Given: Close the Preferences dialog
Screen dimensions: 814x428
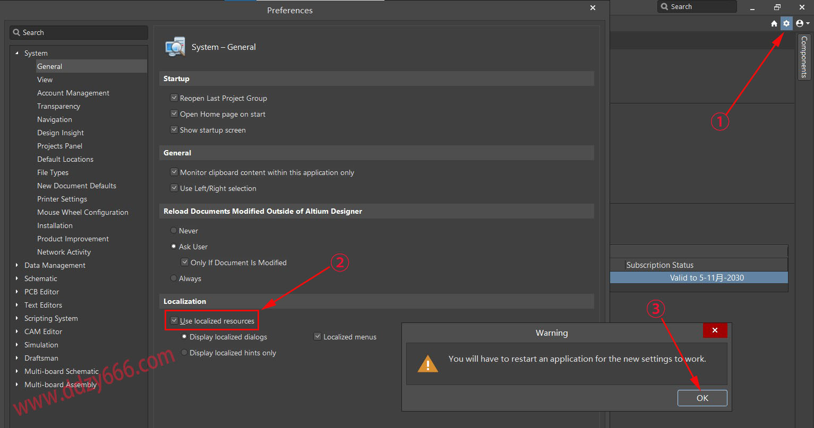Looking at the screenshot, I should 593,8.
